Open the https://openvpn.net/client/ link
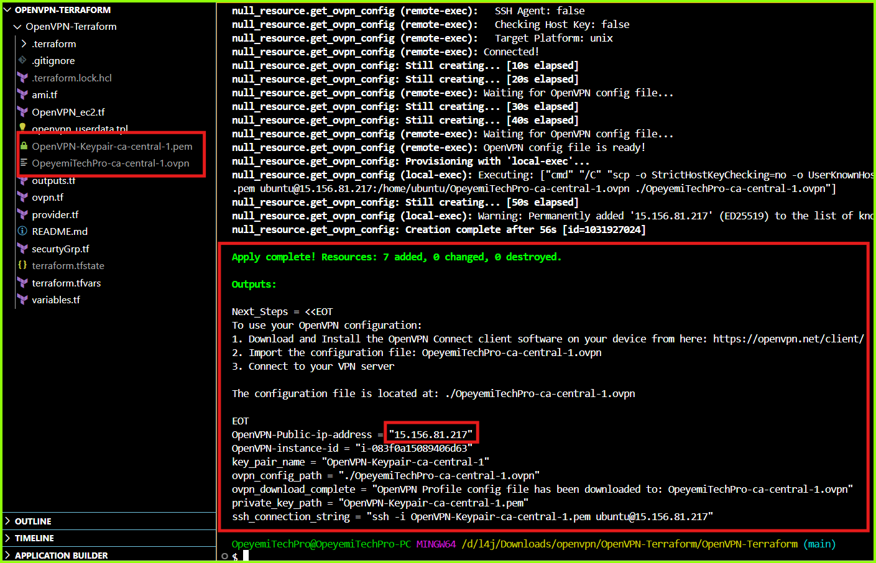 tap(788, 339)
